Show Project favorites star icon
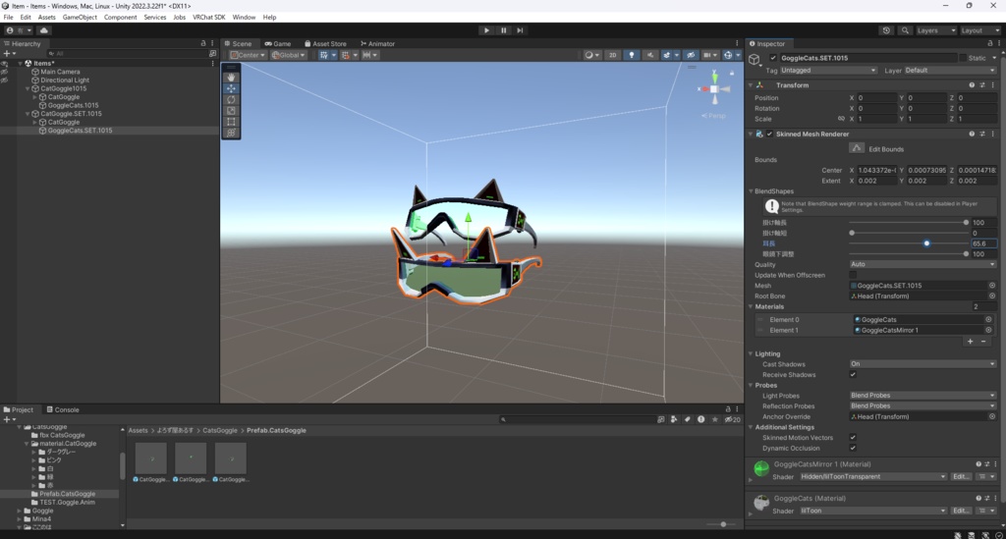 pyautogui.click(x=715, y=419)
